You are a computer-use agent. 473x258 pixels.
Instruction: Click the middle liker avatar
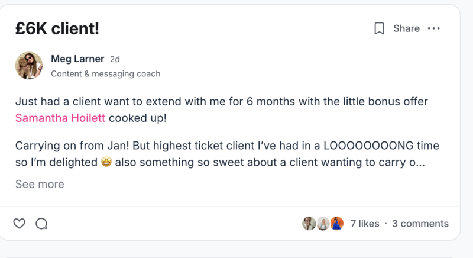point(323,223)
